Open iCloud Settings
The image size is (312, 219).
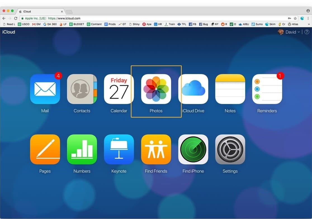(x=230, y=149)
